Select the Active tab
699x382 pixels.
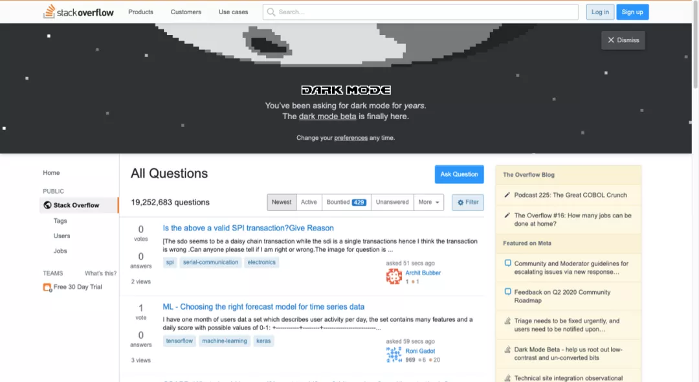pyautogui.click(x=309, y=202)
